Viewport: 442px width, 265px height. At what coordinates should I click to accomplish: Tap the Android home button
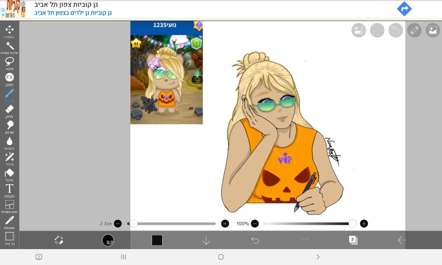coord(221,257)
